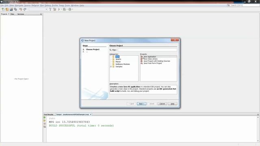Open the Edit menu
Screen dimensions: 260x146
coord(6,5)
